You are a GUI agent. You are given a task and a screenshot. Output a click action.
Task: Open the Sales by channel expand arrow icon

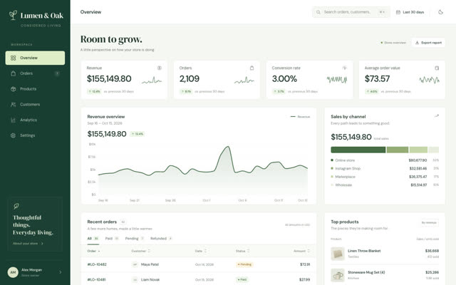point(437,116)
